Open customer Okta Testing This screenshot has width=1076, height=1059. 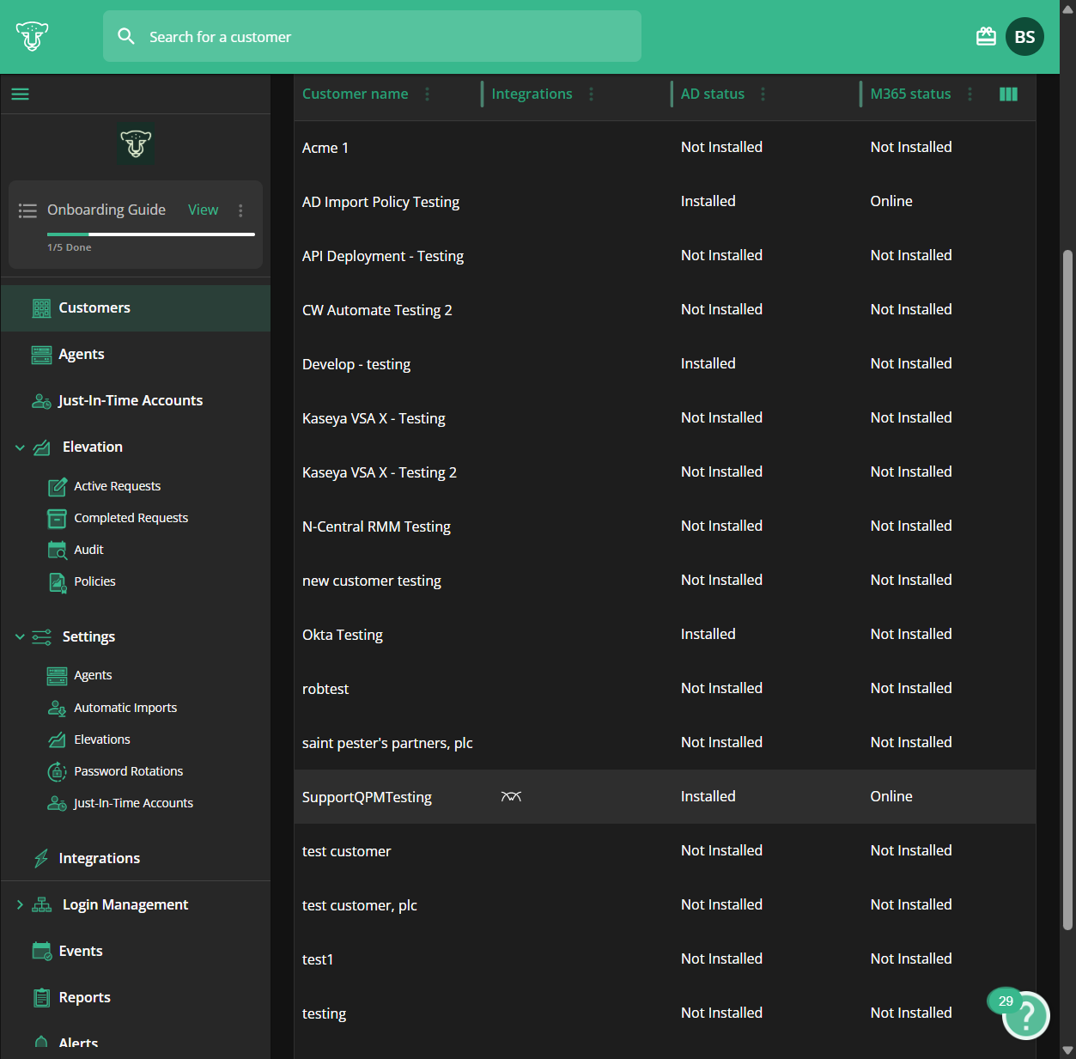(x=343, y=635)
